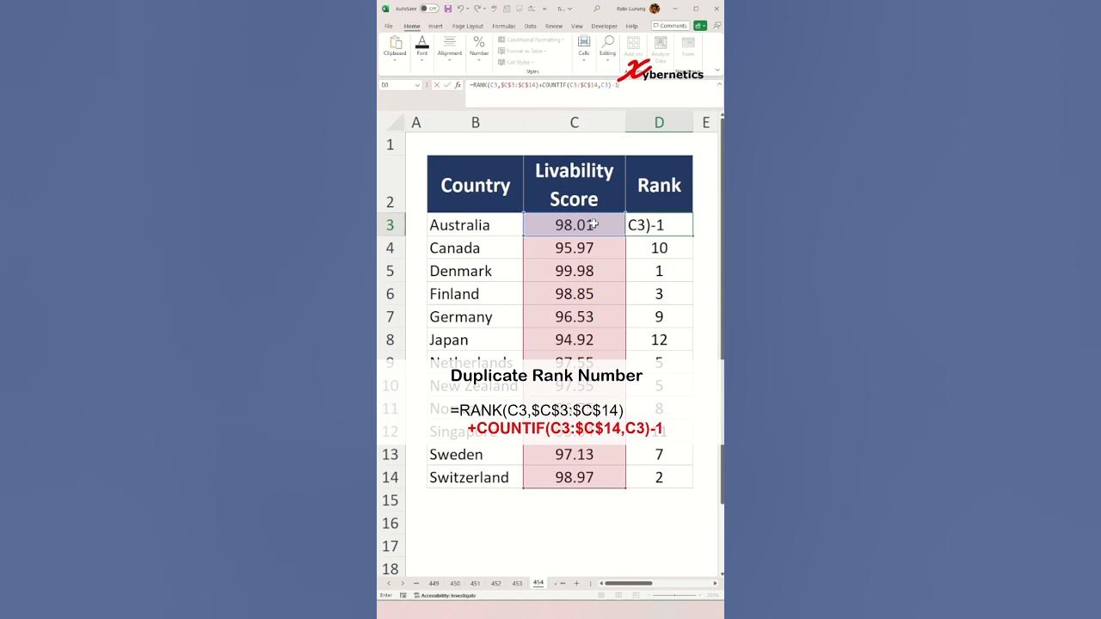
Task: Switch to sheet tab 449
Action: [434, 583]
